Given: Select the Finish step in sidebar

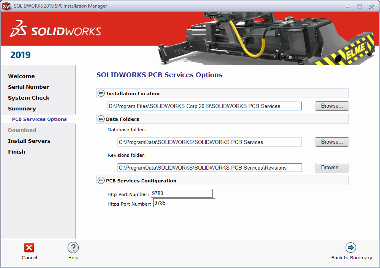Looking at the screenshot, I should [x=16, y=152].
